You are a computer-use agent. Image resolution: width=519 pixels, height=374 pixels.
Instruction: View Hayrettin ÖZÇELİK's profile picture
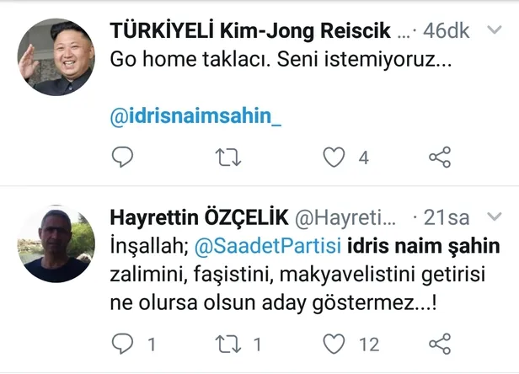[56, 244]
